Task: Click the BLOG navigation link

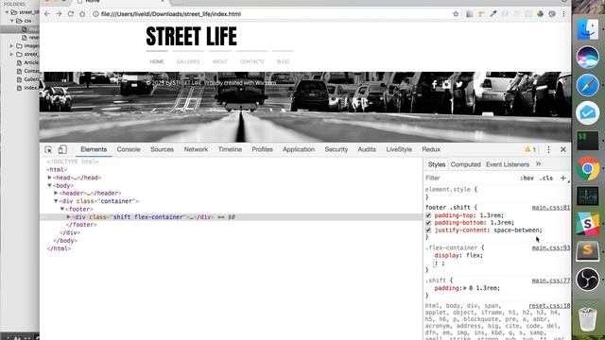Action: pos(283,61)
